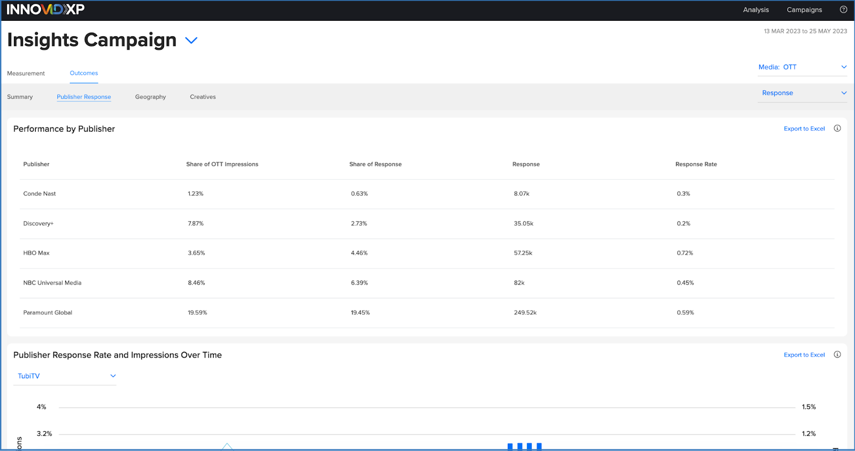Viewport: 855px width, 451px height.
Task: Click the date range 13 MAR 2023 to 25 MAY 2023
Action: (805, 31)
